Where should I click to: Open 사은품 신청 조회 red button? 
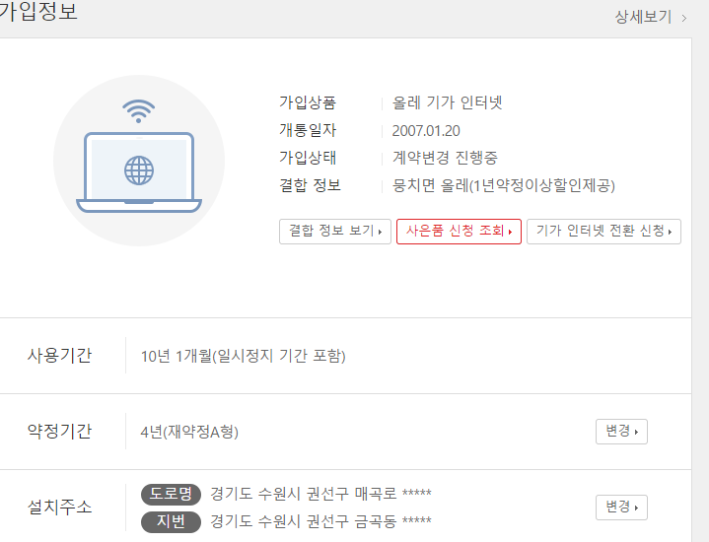pos(459,232)
